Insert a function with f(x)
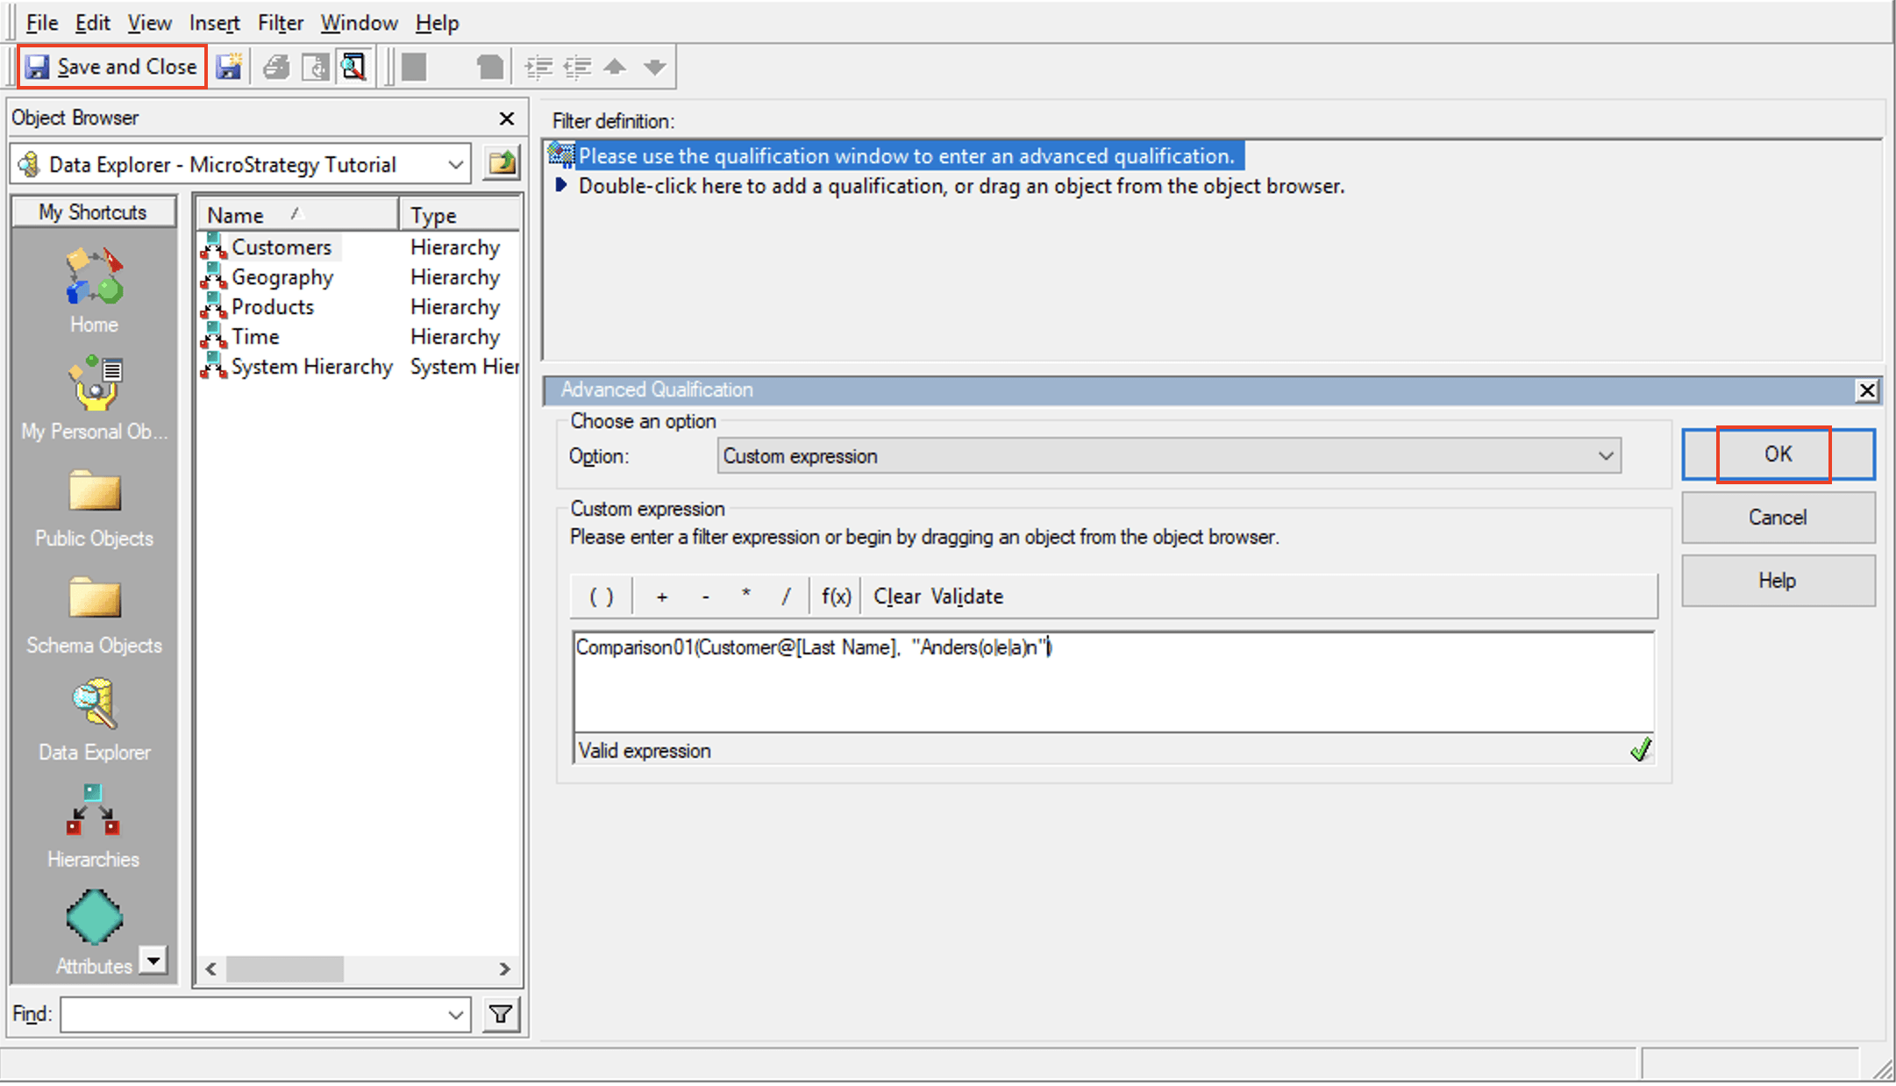Image resolution: width=1896 pixels, height=1086 pixels. pyautogui.click(x=836, y=597)
